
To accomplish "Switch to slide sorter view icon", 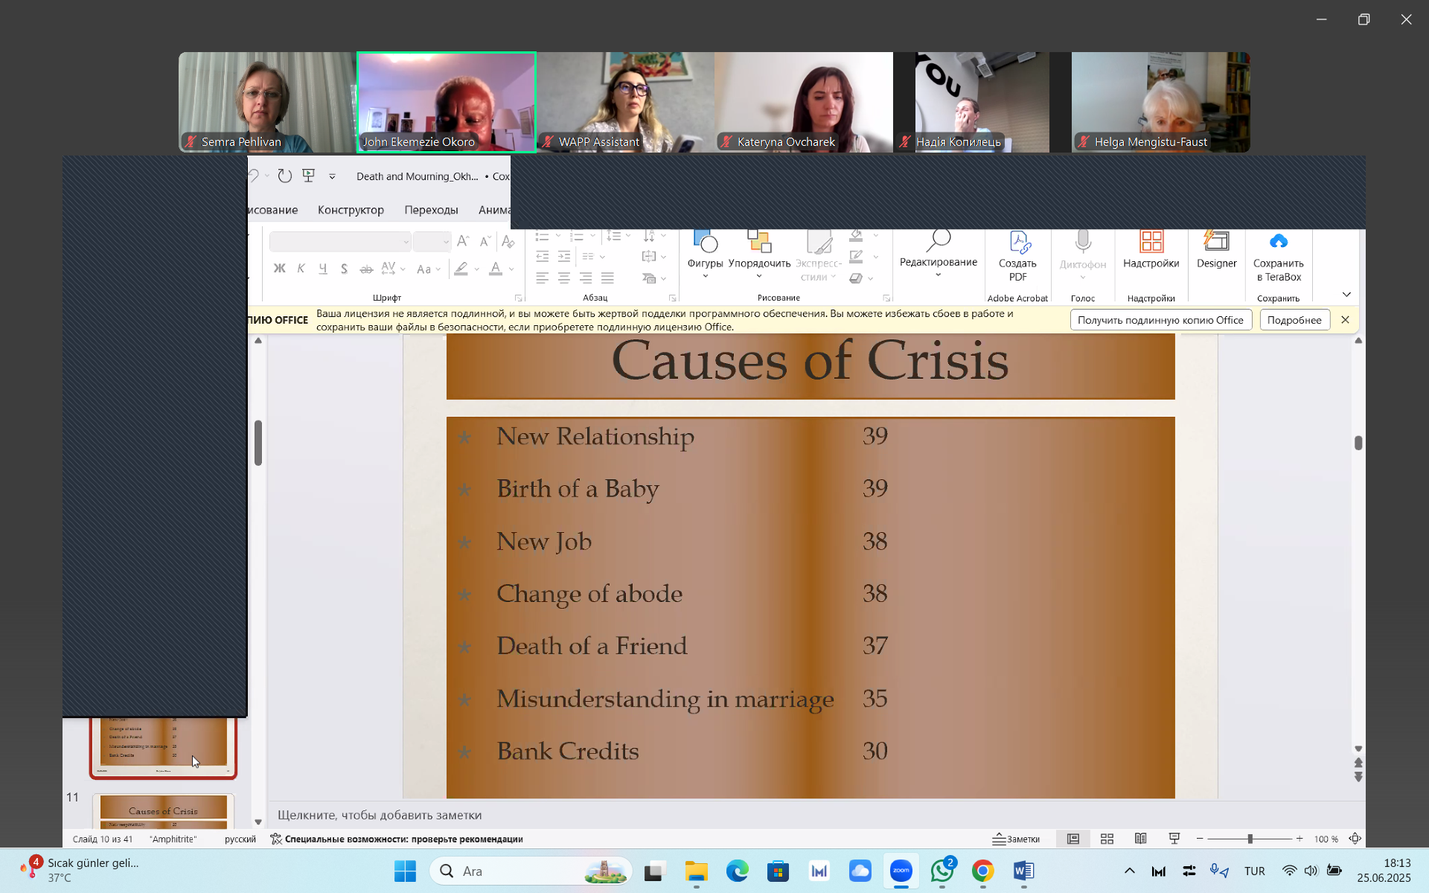I will (1107, 839).
